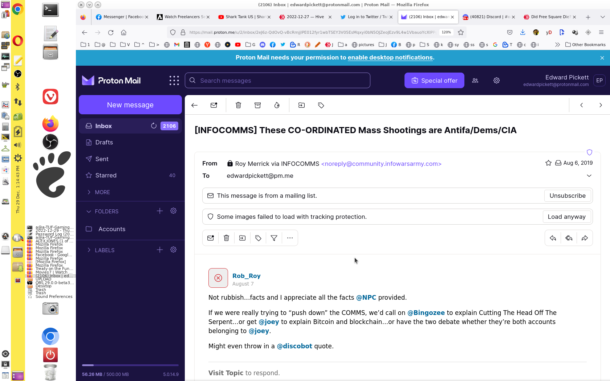
Task: Go back to the inbox list arrow
Action: point(194,105)
